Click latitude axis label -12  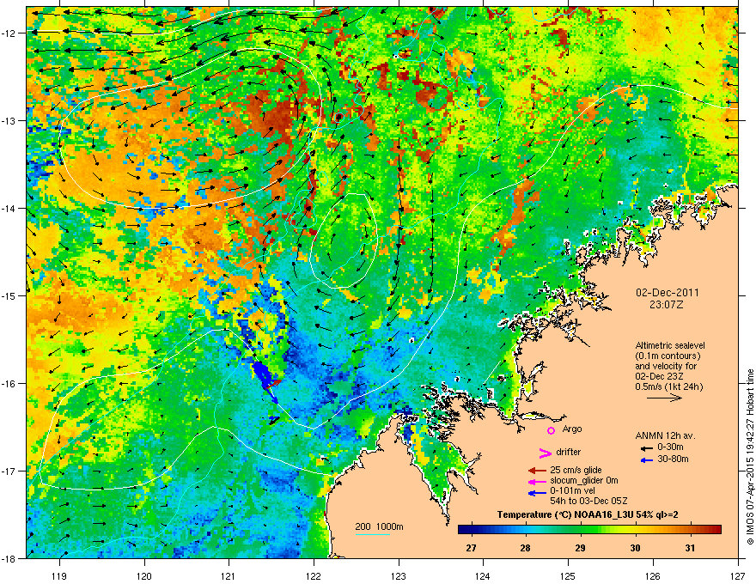point(10,33)
